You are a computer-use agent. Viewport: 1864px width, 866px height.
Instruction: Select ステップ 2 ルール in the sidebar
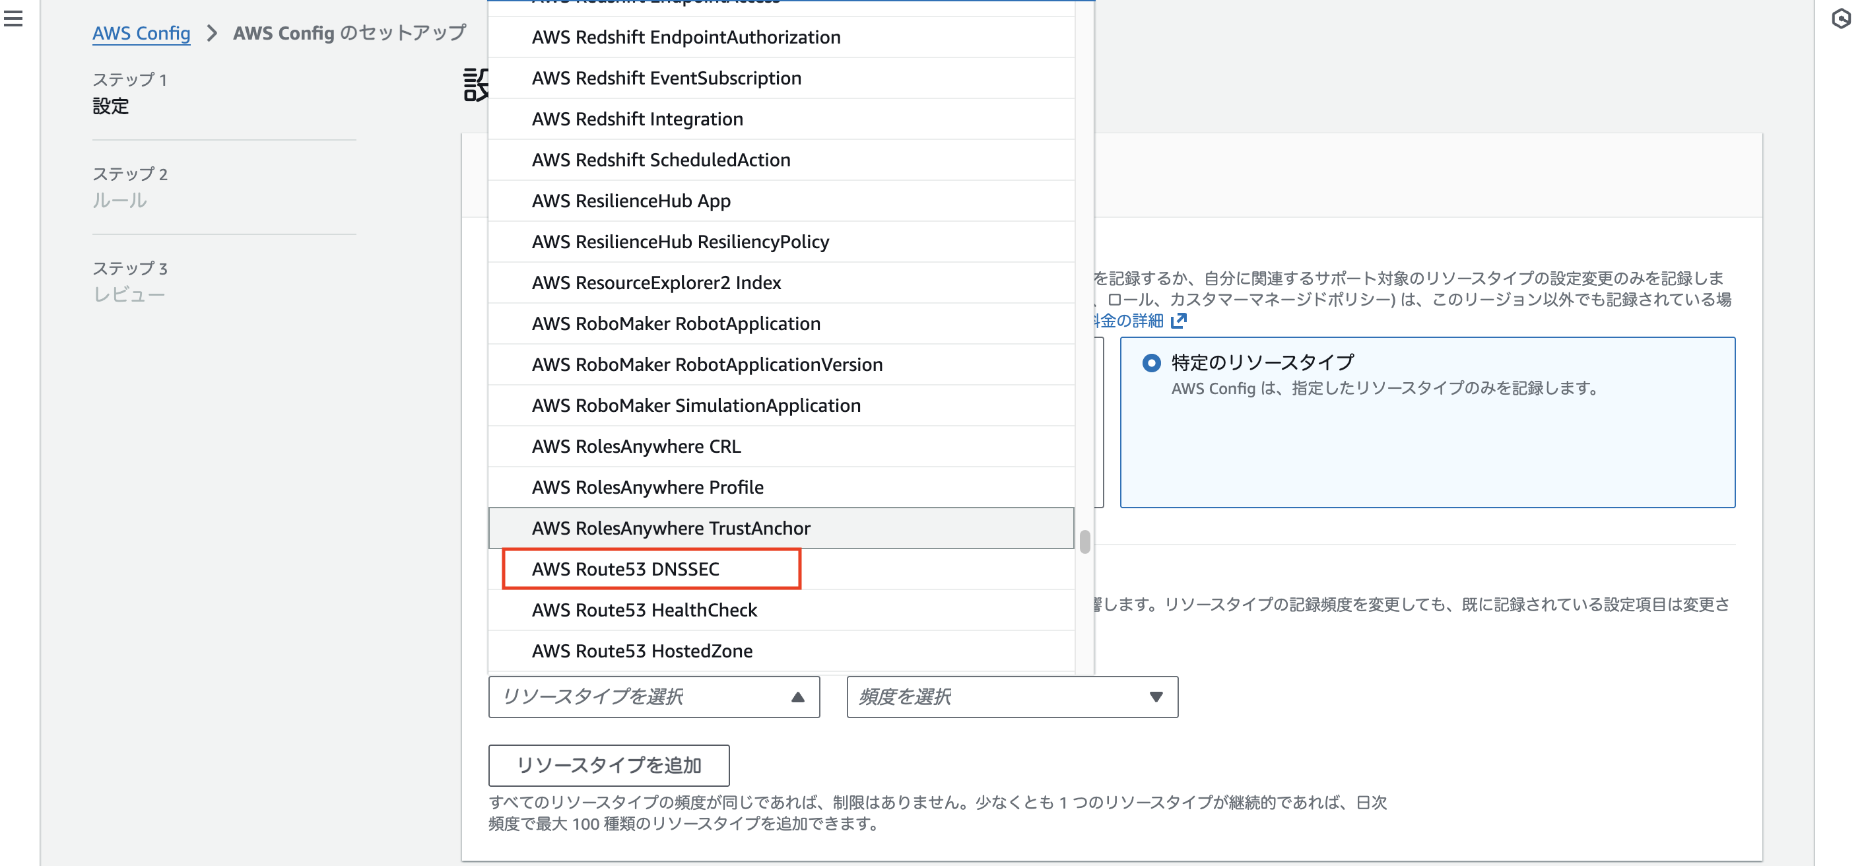point(120,187)
